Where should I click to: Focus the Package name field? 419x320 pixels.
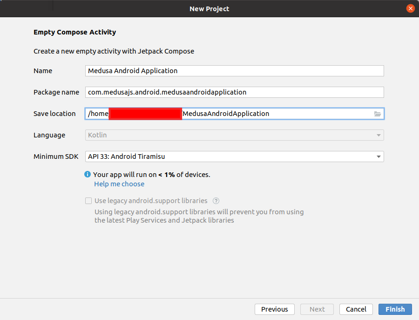pyautogui.click(x=235, y=92)
